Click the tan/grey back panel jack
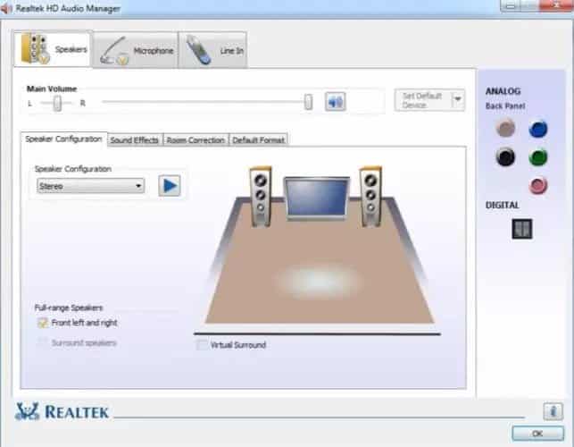Image resolution: width=574 pixels, height=447 pixels. coord(505,129)
